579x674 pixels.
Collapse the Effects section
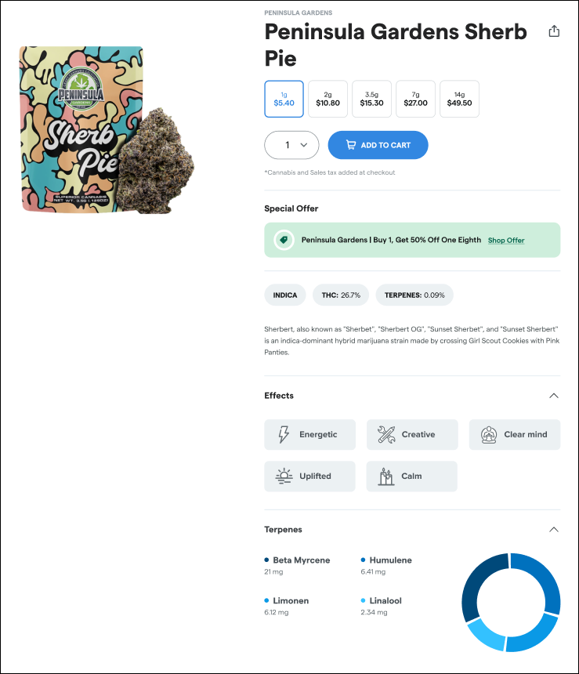(x=554, y=396)
